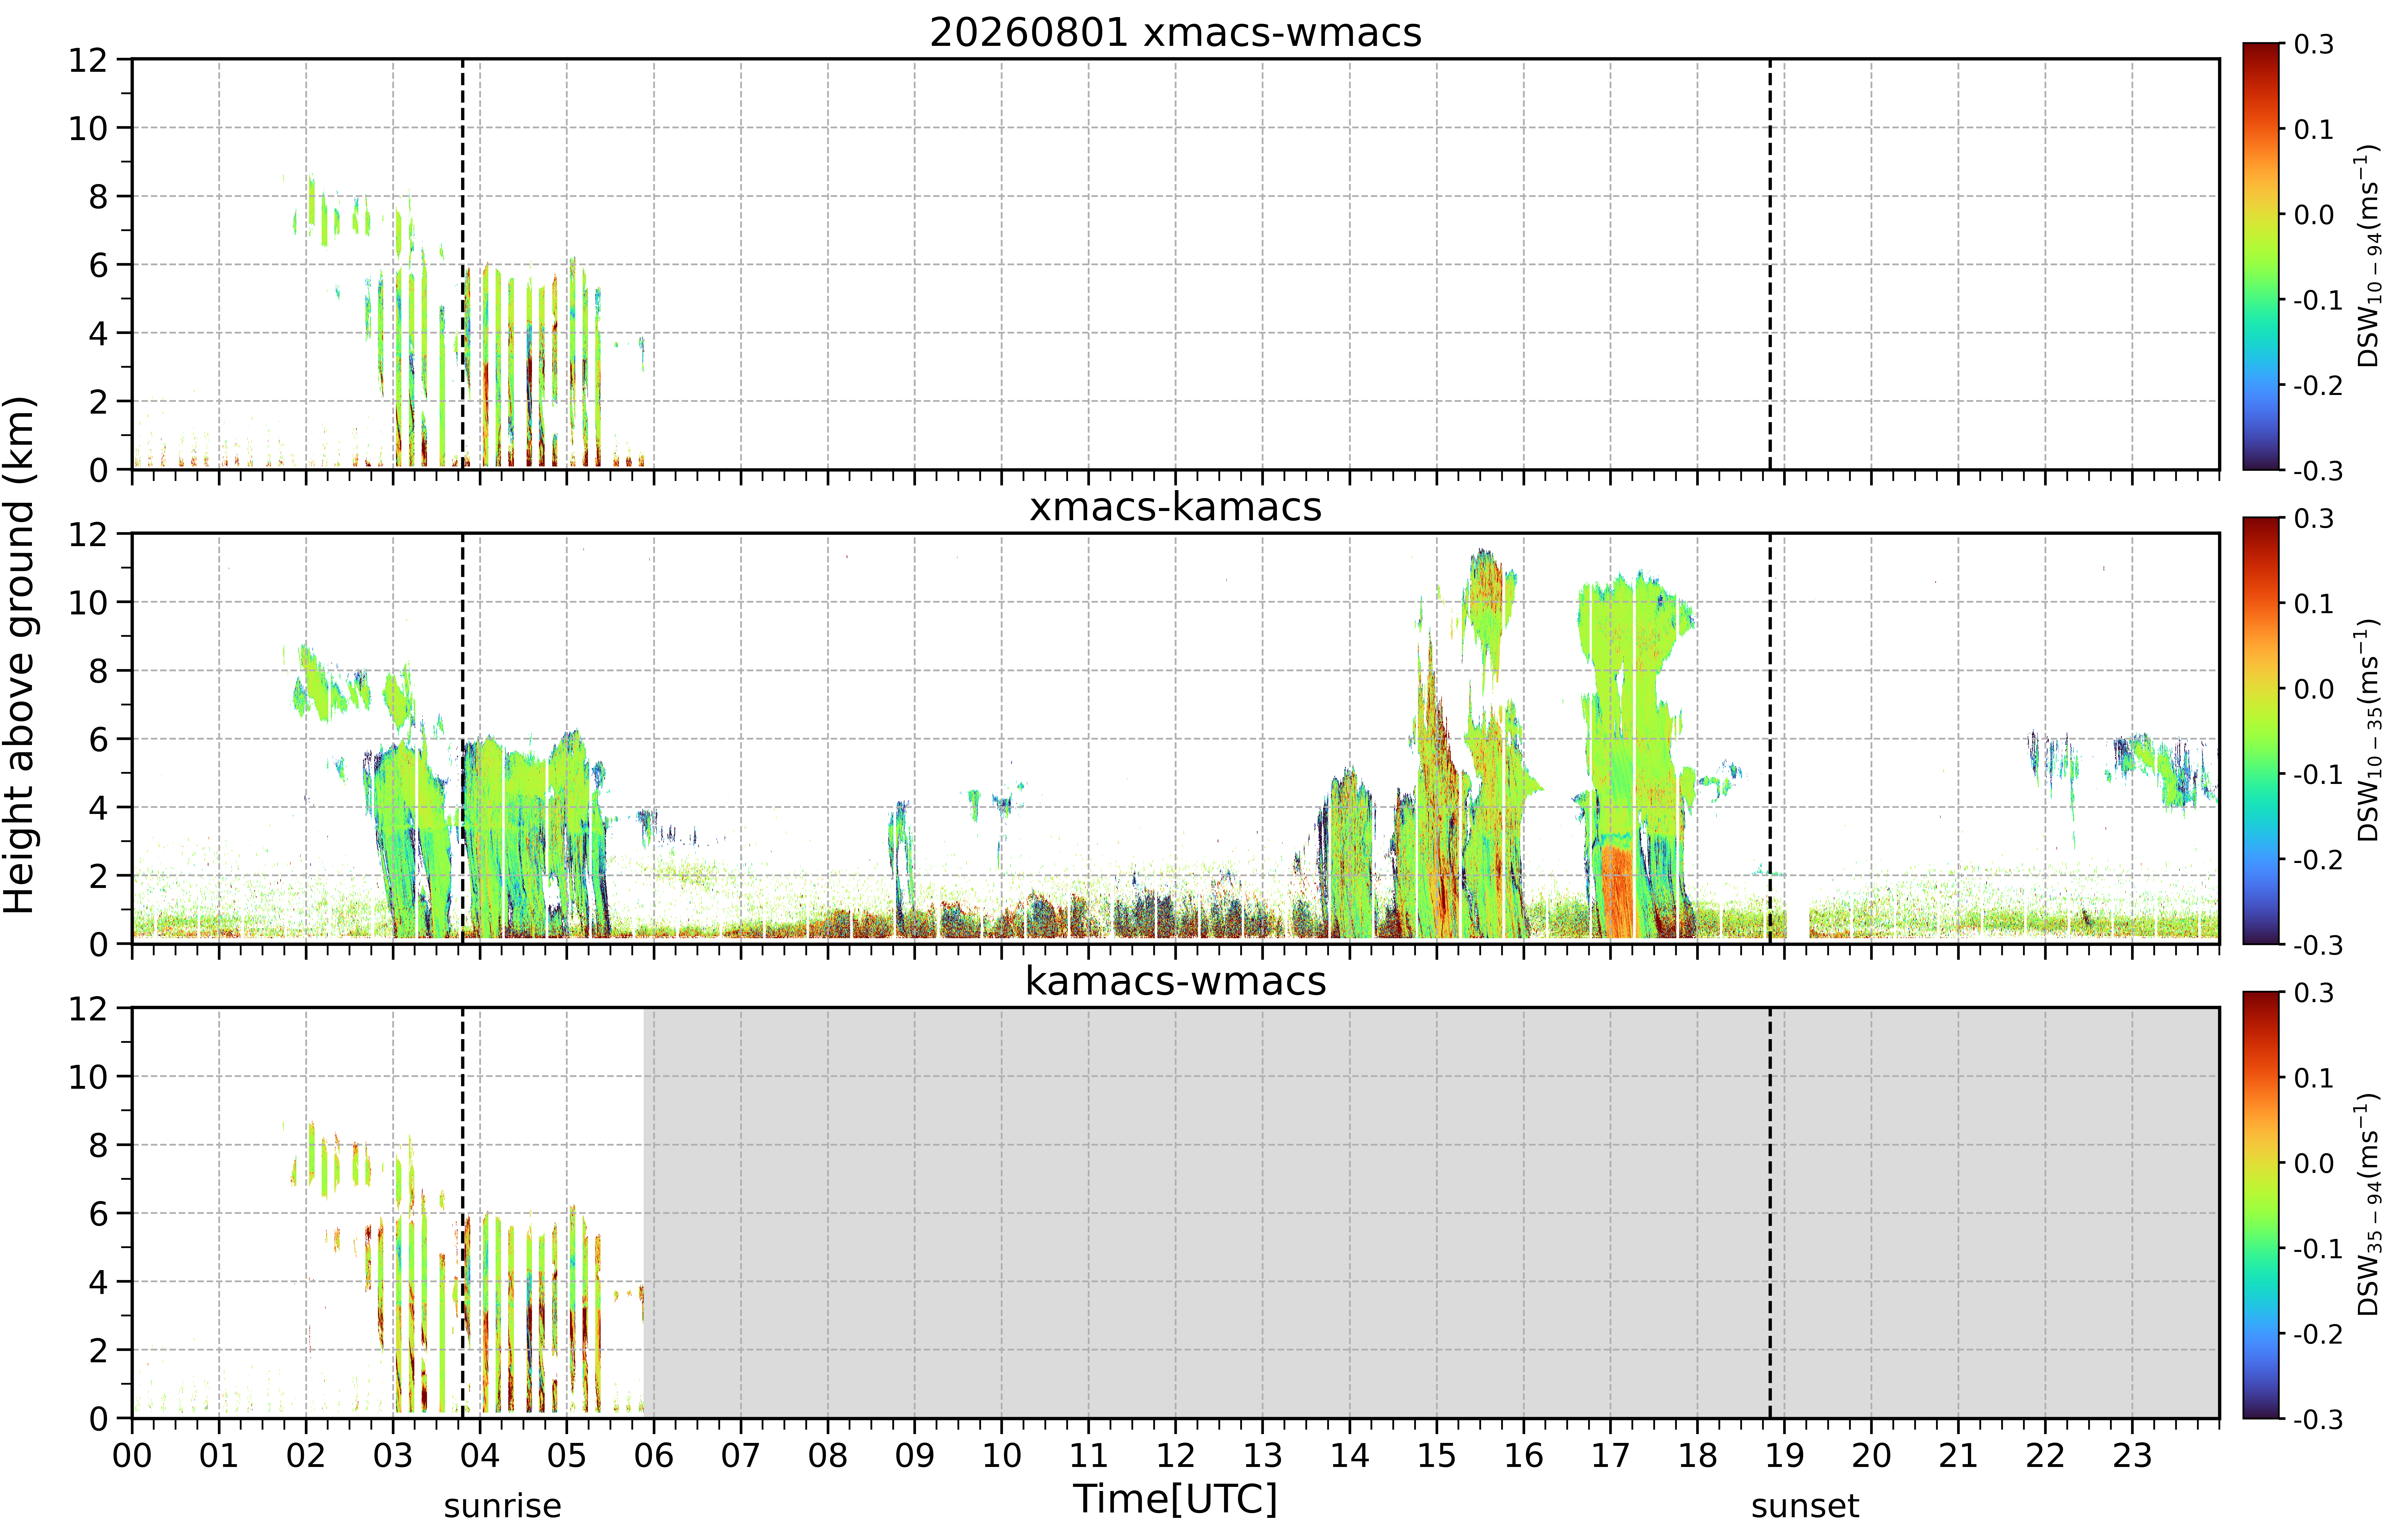This screenshot has width=2399, height=1540.
Task: Click the sunrise dashed line in middle panel
Action: tap(462, 738)
